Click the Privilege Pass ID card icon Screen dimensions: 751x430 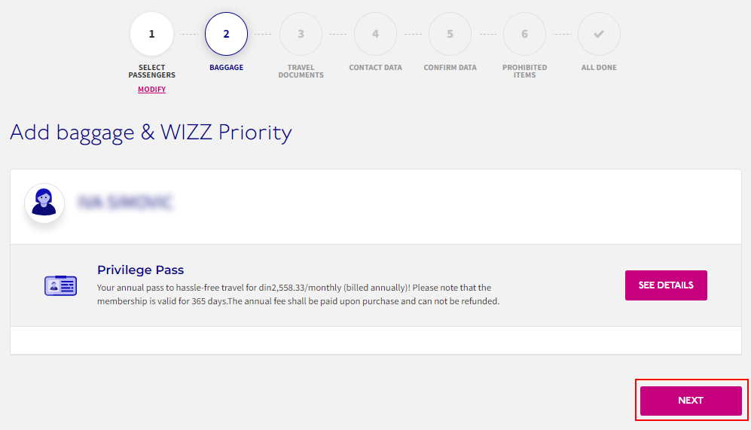point(61,285)
